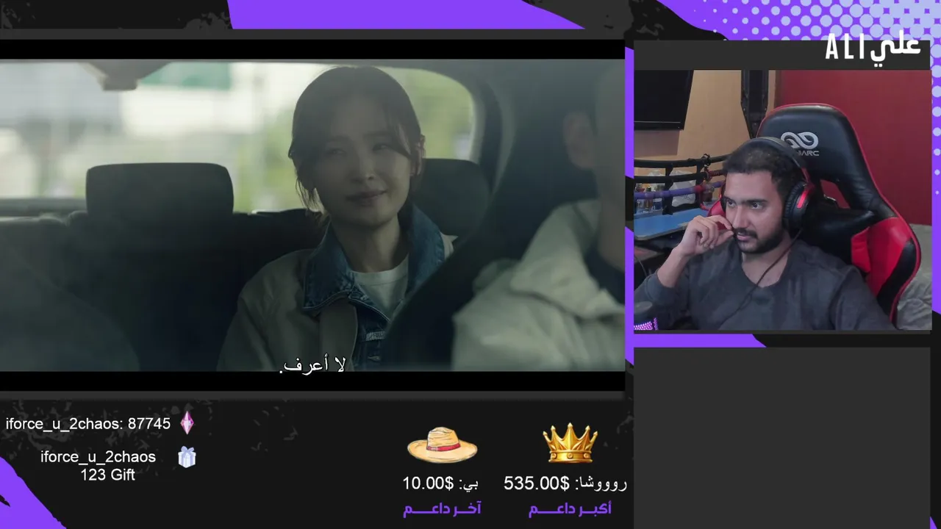Click the golden crown icon
Screen dimensions: 941x529
pos(570,443)
